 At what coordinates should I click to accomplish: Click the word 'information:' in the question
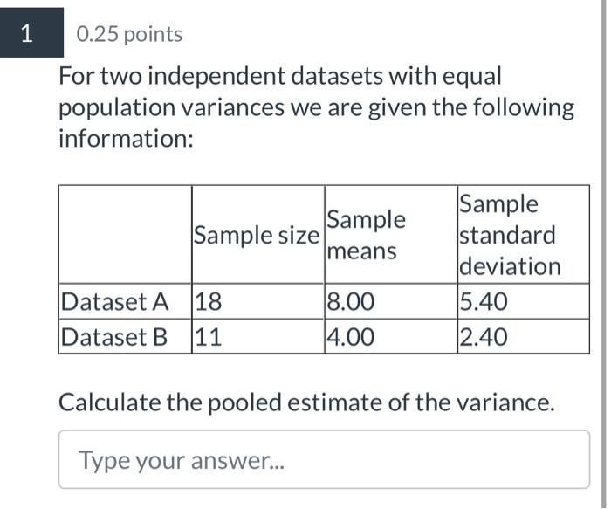point(126,138)
